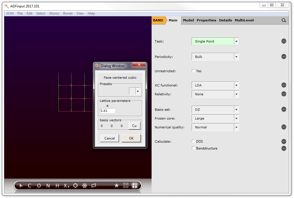
Task: Click the star tool in bottom toolbar
Action: (116, 186)
